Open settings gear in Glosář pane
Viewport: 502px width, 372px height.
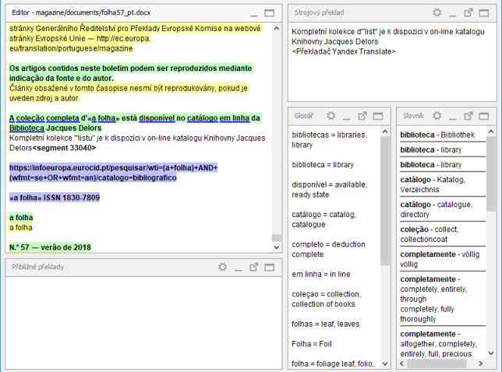(x=331, y=116)
